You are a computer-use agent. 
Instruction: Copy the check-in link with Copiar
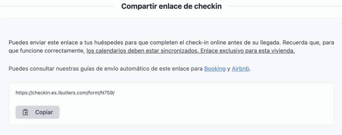coord(37,112)
